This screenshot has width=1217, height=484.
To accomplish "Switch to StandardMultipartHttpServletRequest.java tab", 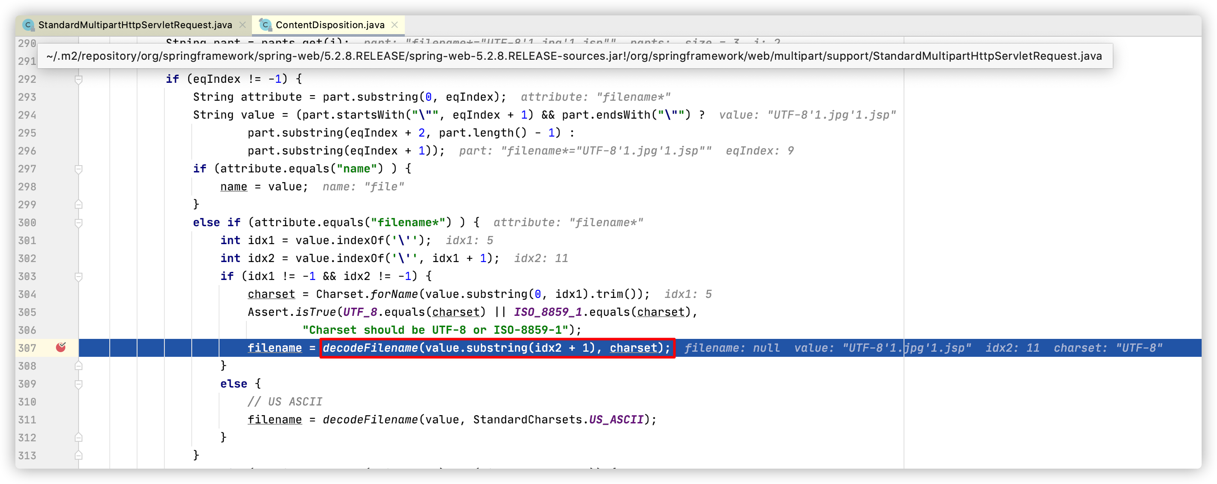I will click(x=135, y=25).
